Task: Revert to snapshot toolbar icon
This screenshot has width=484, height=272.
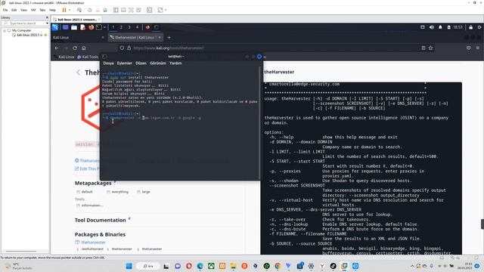Action: point(98,10)
